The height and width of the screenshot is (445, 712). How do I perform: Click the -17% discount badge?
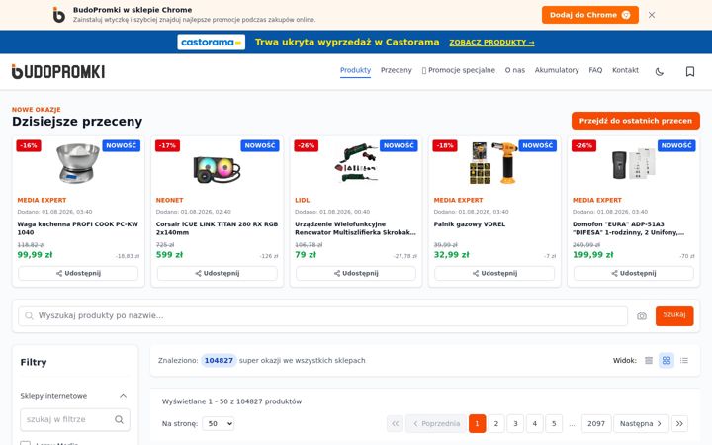coord(167,145)
